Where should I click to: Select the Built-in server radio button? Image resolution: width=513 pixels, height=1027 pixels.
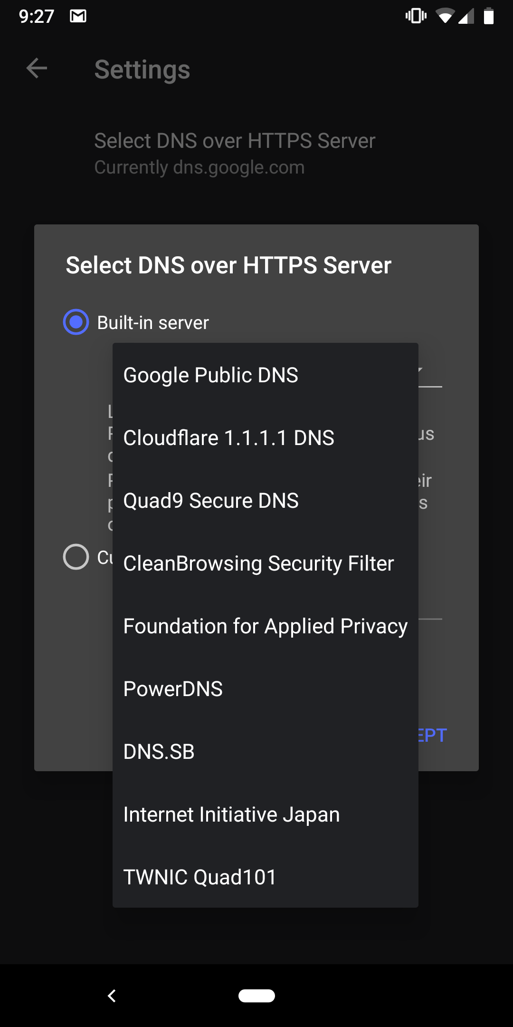click(75, 322)
